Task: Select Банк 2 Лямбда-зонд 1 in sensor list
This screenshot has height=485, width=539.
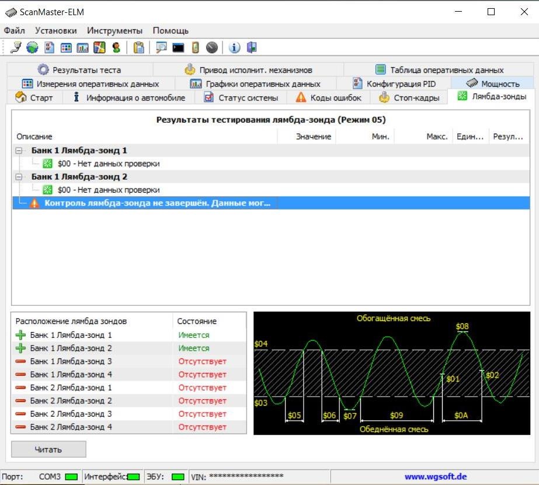Action: tap(71, 388)
